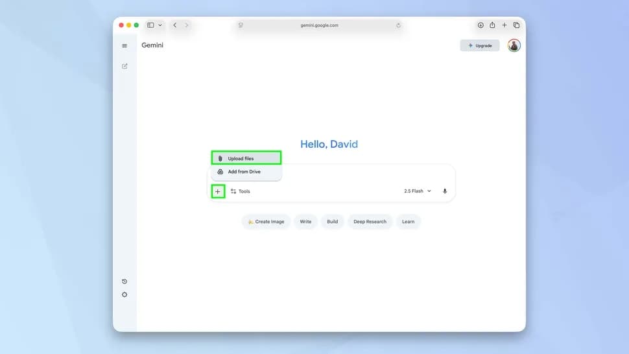Open the Gemini hamburger main menu

(x=125, y=45)
